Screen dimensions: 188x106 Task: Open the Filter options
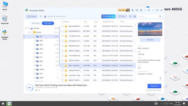tap(122, 16)
